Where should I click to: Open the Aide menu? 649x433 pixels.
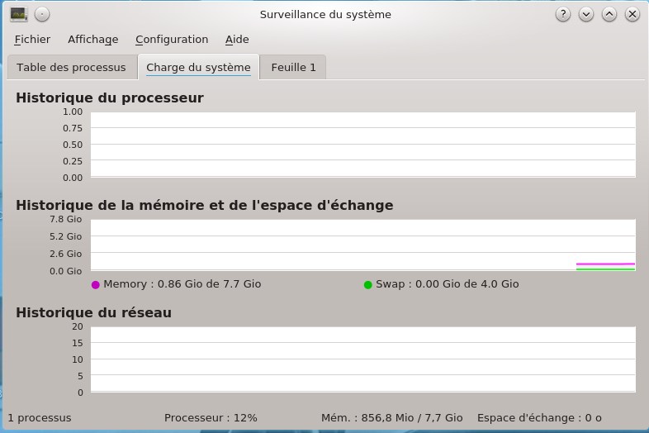pyautogui.click(x=237, y=40)
